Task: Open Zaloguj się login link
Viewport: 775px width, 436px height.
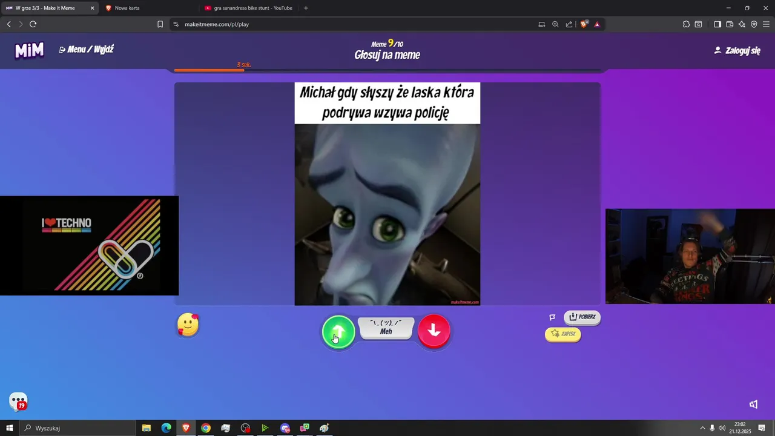Action: [x=737, y=51]
